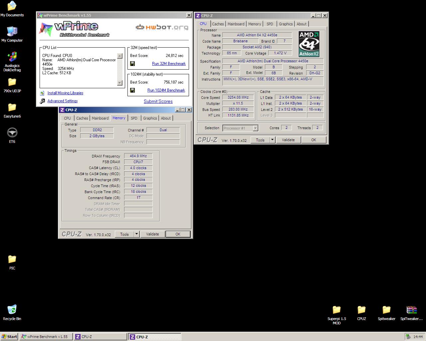
Task: Open the Easytune6 folder icon
Action: 12,111
